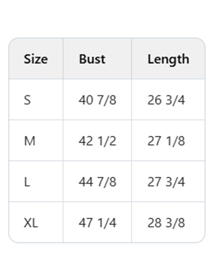213x279 pixels.
Task: Select the M size cell
Action: [x=30, y=141]
